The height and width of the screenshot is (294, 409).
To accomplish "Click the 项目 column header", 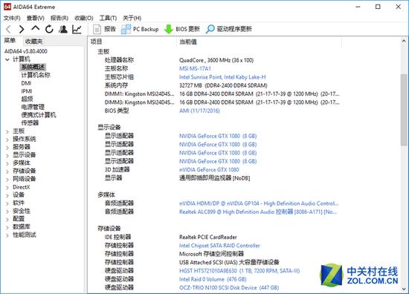I will click(132, 42).
